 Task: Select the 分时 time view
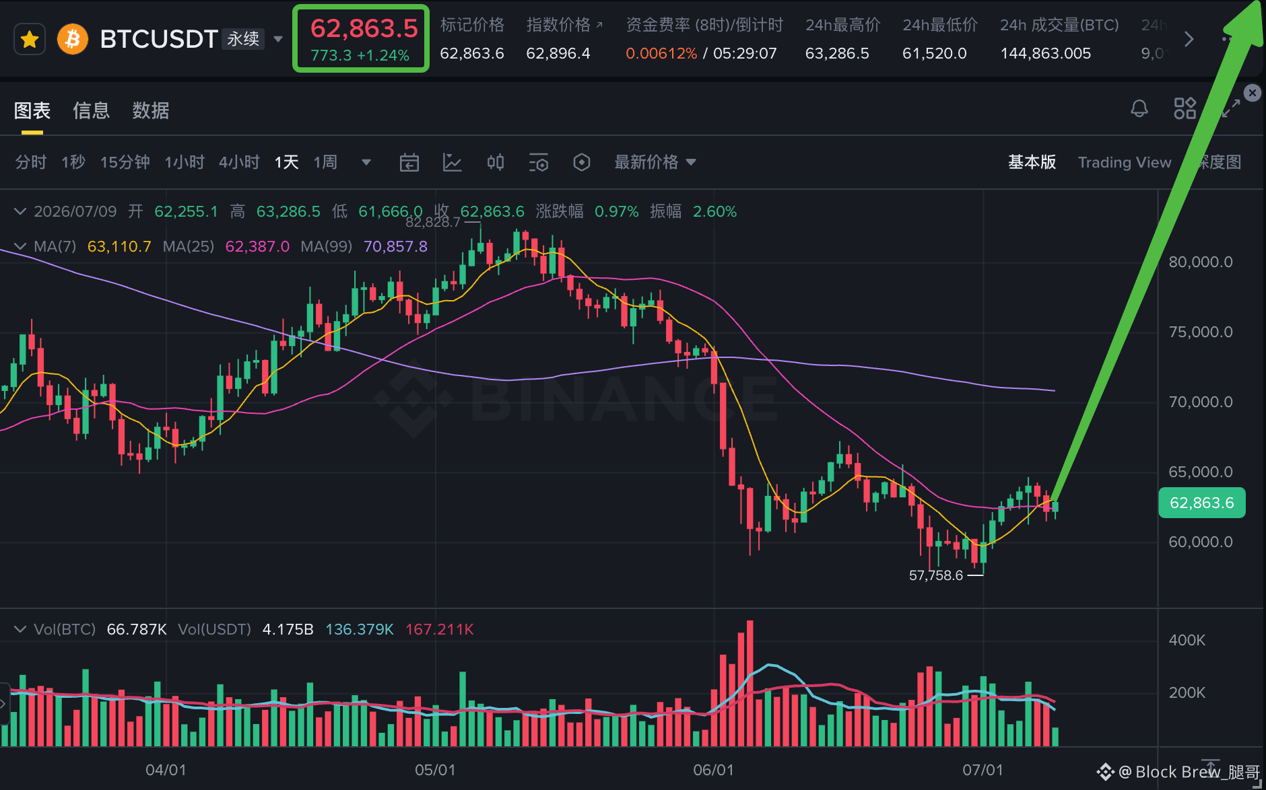coord(31,162)
